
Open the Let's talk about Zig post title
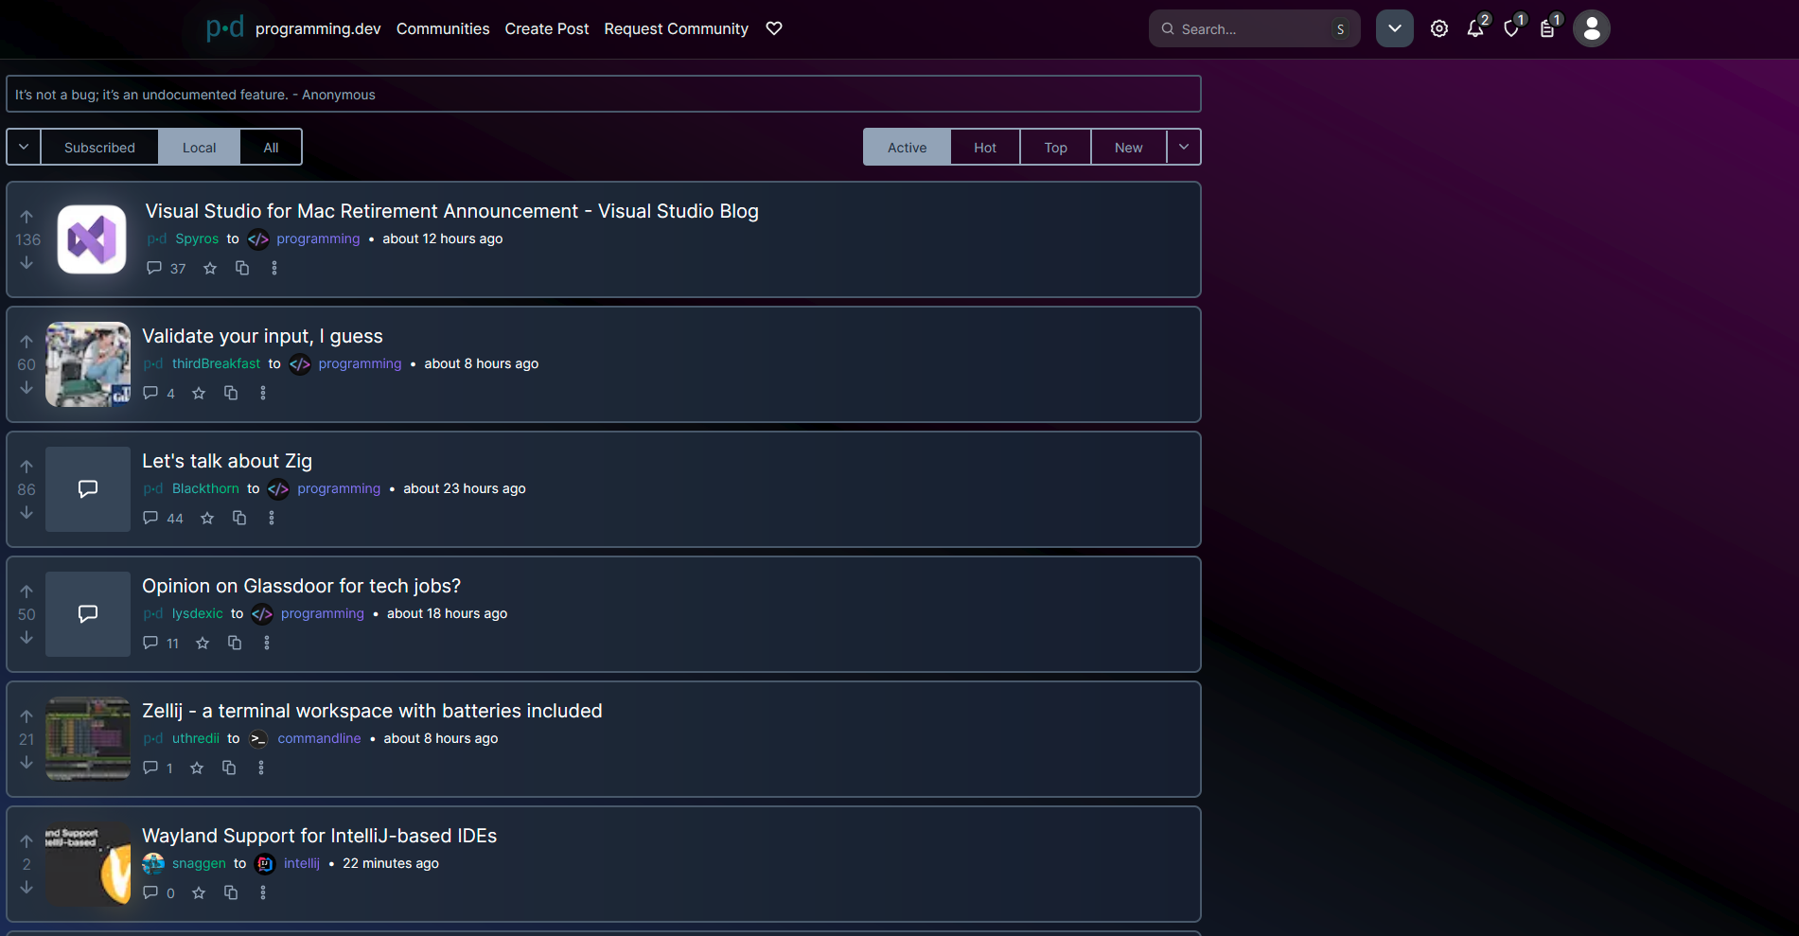tap(227, 461)
